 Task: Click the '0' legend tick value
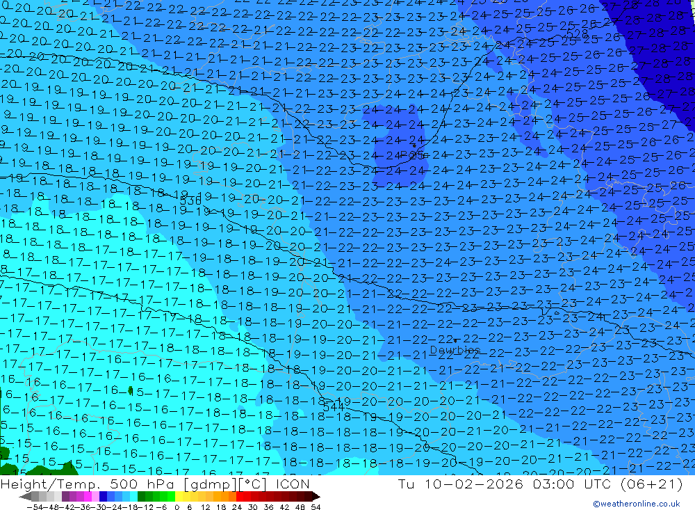pos(177,507)
